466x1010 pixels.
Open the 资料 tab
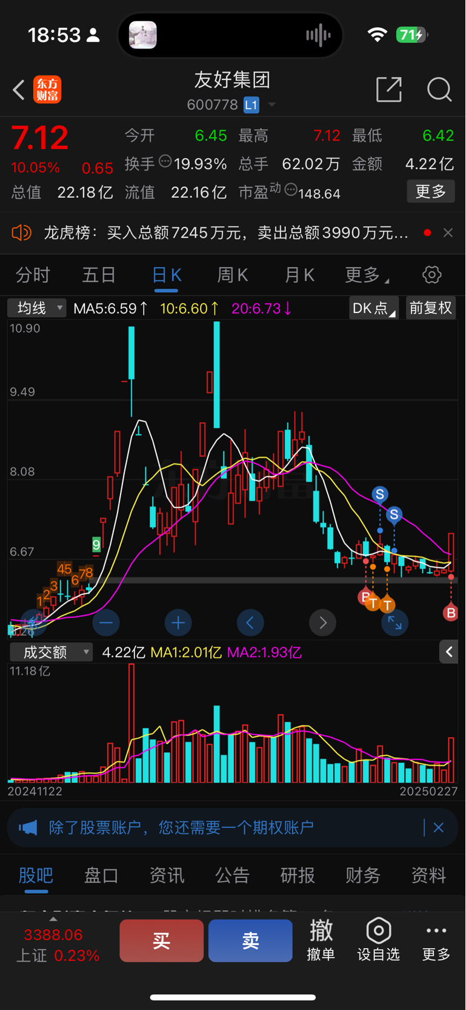point(428,875)
